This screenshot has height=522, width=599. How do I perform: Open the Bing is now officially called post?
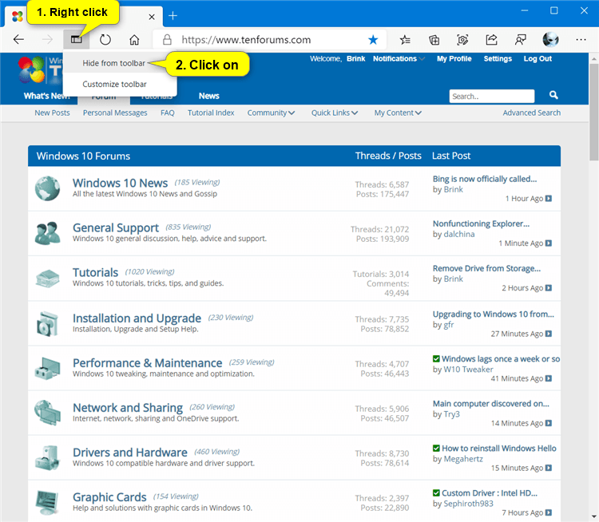(x=485, y=179)
